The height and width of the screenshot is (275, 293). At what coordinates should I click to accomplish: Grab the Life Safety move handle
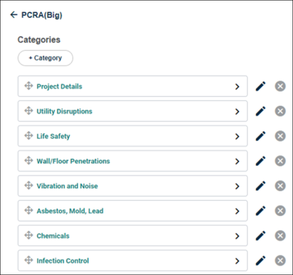(x=29, y=135)
